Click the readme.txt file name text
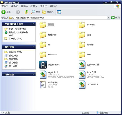122x115 pixels. (x=53, y=82)
